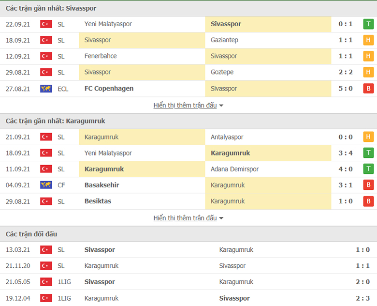
Task: Click the CF flag icon on the Basaksehir match
Action: tap(46, 185)
